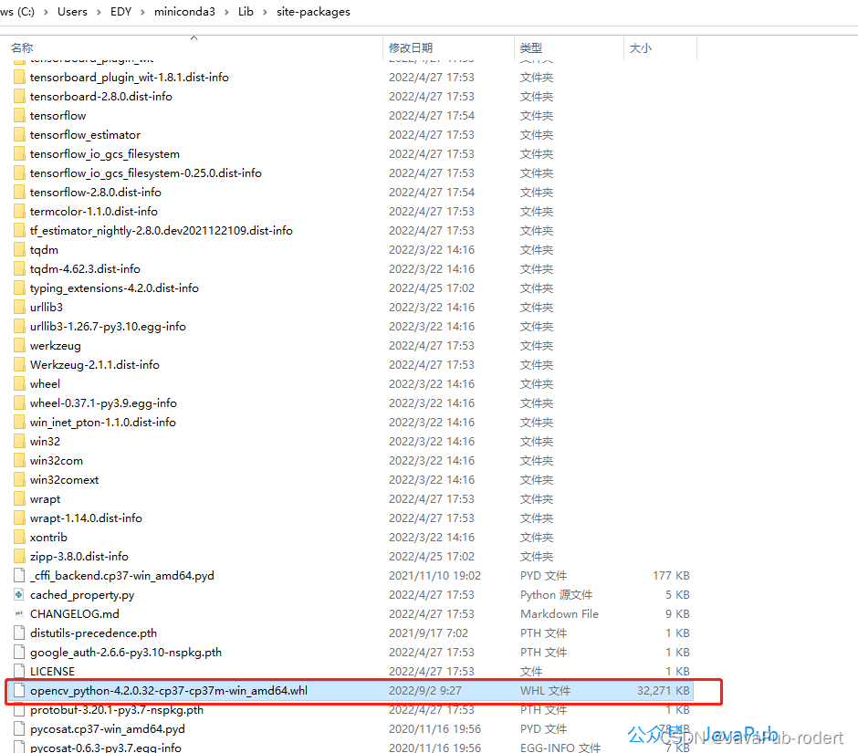Select tensorboard_plugin_wit-1.8.1.dist-info row
858x753 pixels.
351,78
